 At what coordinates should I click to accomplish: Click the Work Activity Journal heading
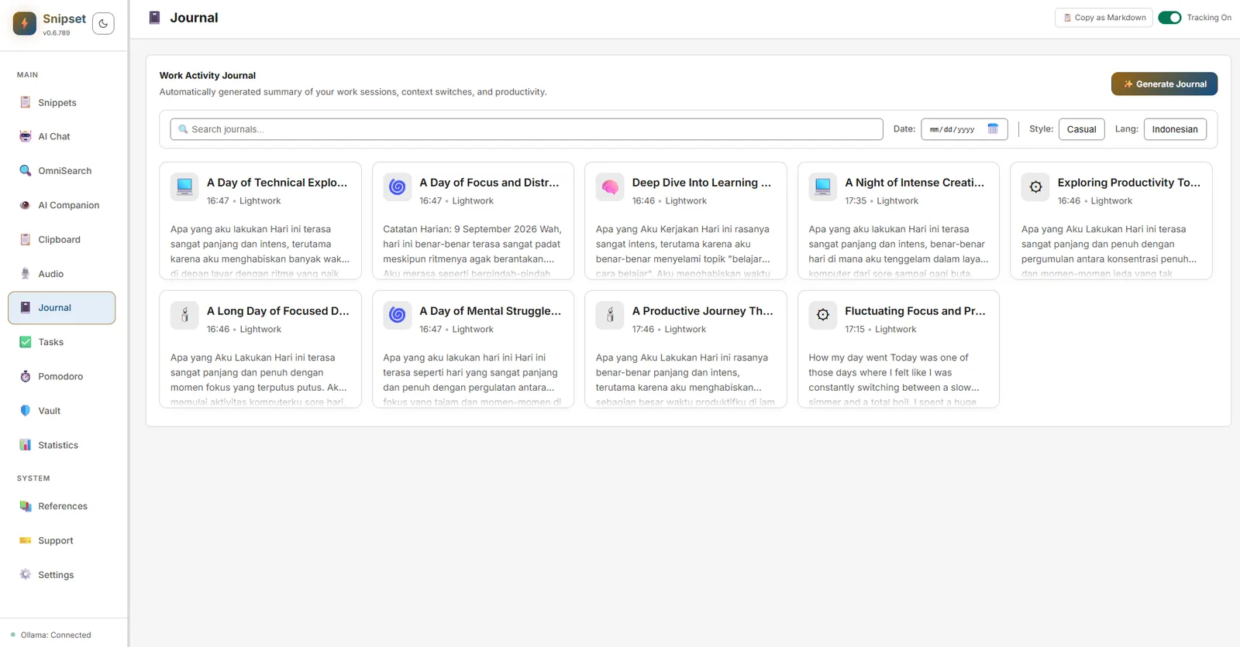(x=208, y=75)
